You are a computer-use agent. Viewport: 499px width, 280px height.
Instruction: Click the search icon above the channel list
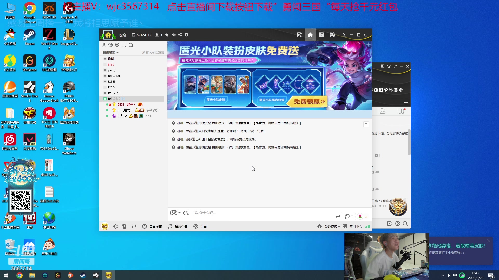[131, 45]
